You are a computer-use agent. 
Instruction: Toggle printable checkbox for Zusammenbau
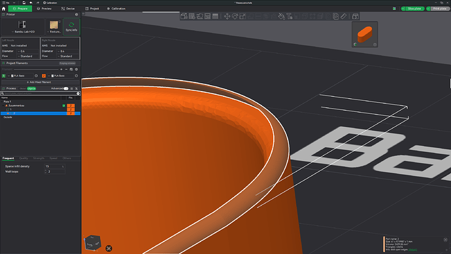(x=64, y=105)
